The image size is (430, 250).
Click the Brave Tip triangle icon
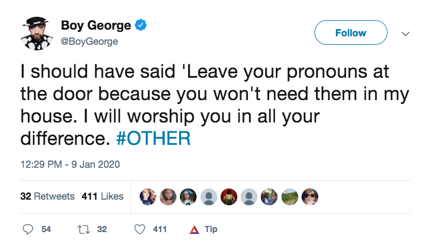click(x=194, y=229)
